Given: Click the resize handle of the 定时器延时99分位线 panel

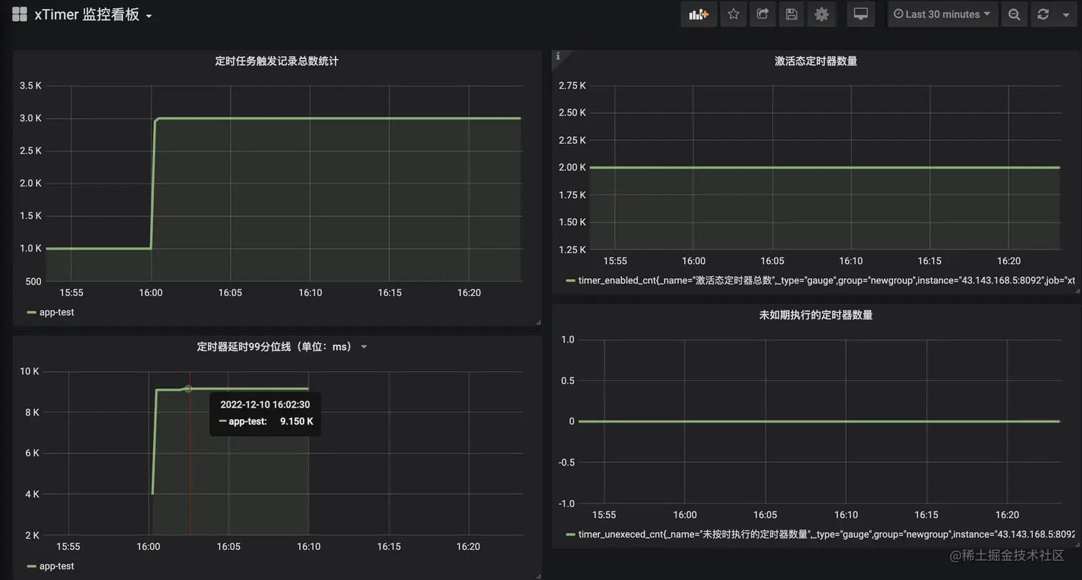Looking at the screenshot, I should (539, 576).
